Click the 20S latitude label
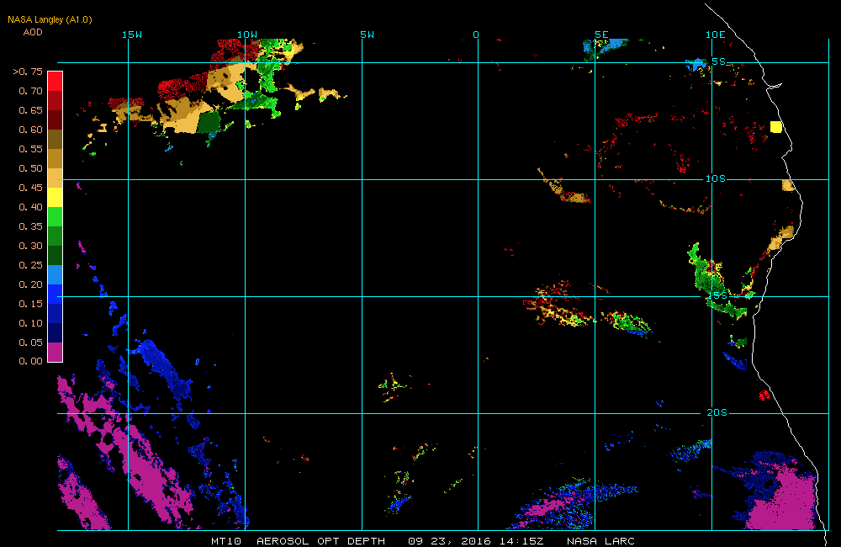The image size is (841, 547). 717,412
